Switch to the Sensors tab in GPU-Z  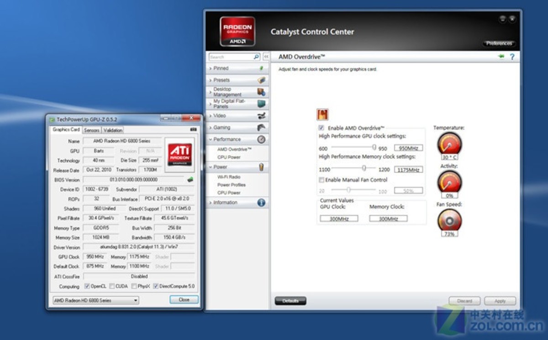click(91, 130)
